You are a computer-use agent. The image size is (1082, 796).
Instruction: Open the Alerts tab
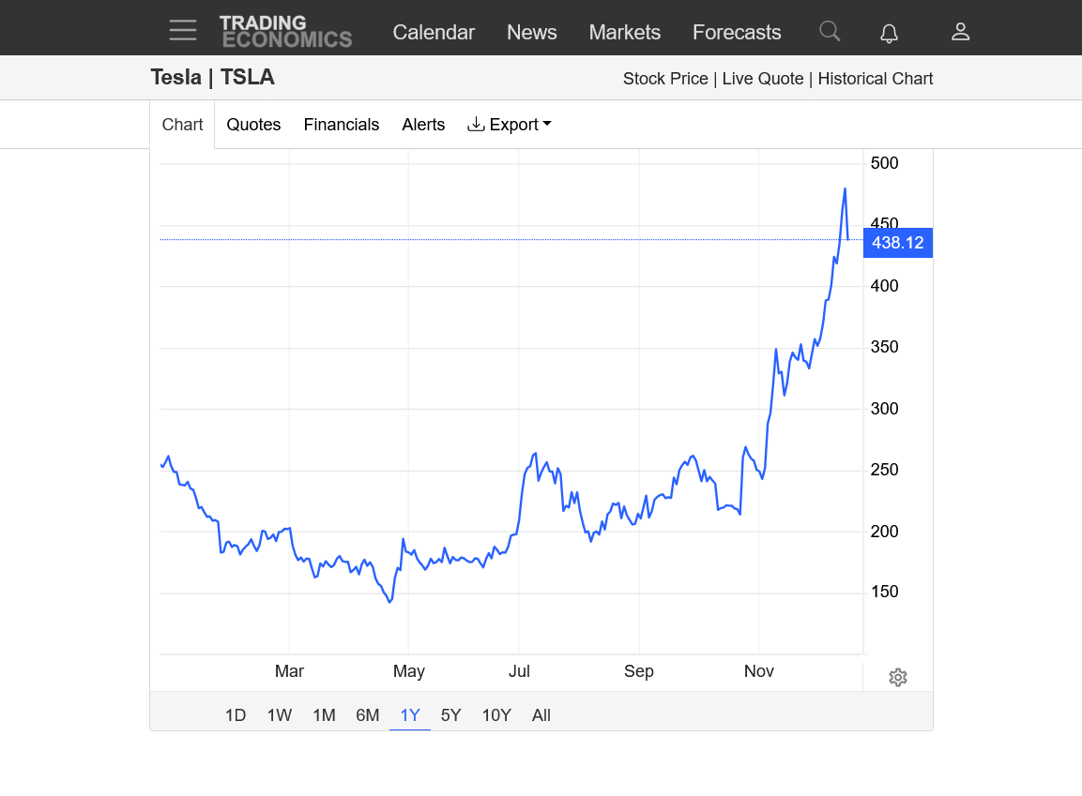(423, 125)
